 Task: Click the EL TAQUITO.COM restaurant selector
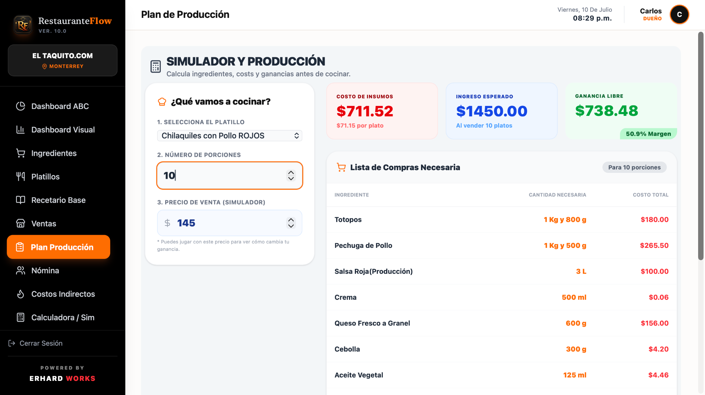pyautogui.click(x=63, y=60)
